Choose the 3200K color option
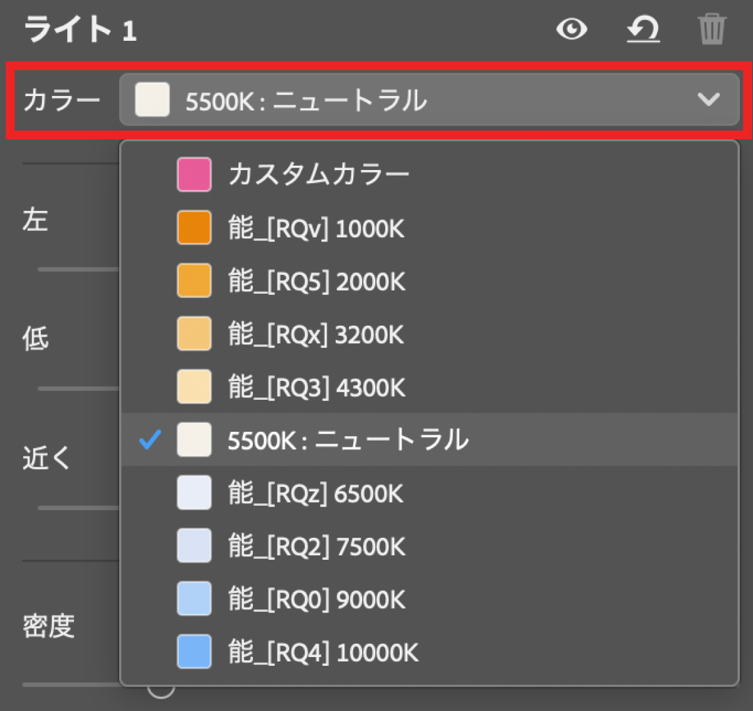This screenshot has width=753, height=711. pyautogui.click(x=429, y=334)
